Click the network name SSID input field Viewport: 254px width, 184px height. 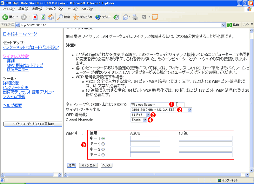[157, 105]
